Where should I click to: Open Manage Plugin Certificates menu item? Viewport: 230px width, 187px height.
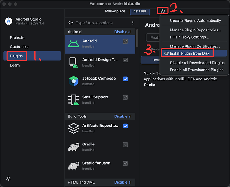click(x=194, y=46)
